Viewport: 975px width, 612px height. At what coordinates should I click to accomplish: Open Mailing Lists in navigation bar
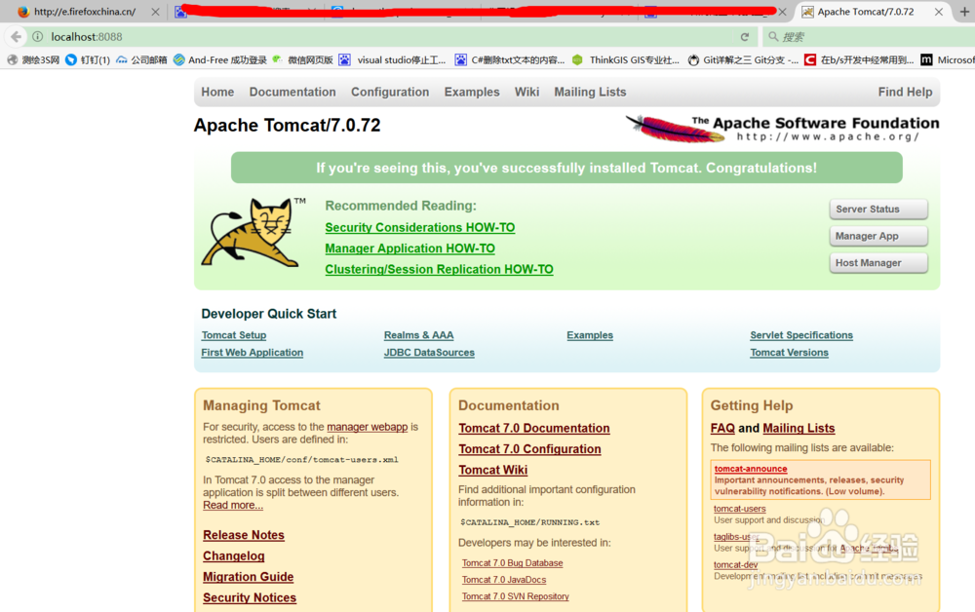[x=590, y=92]
